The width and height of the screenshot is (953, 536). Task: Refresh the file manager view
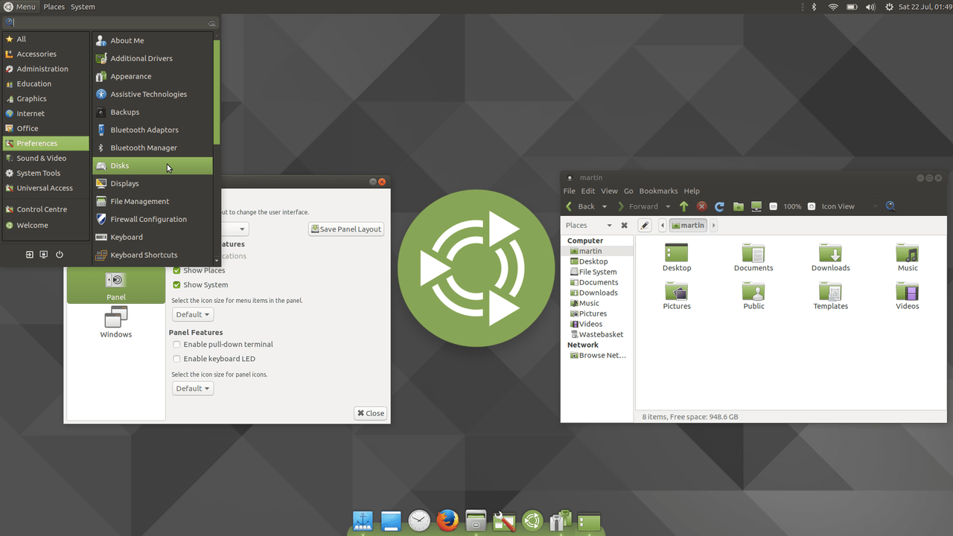coord(719,206)
